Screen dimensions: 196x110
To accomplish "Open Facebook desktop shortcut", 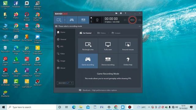I will [x=16, y=4].
